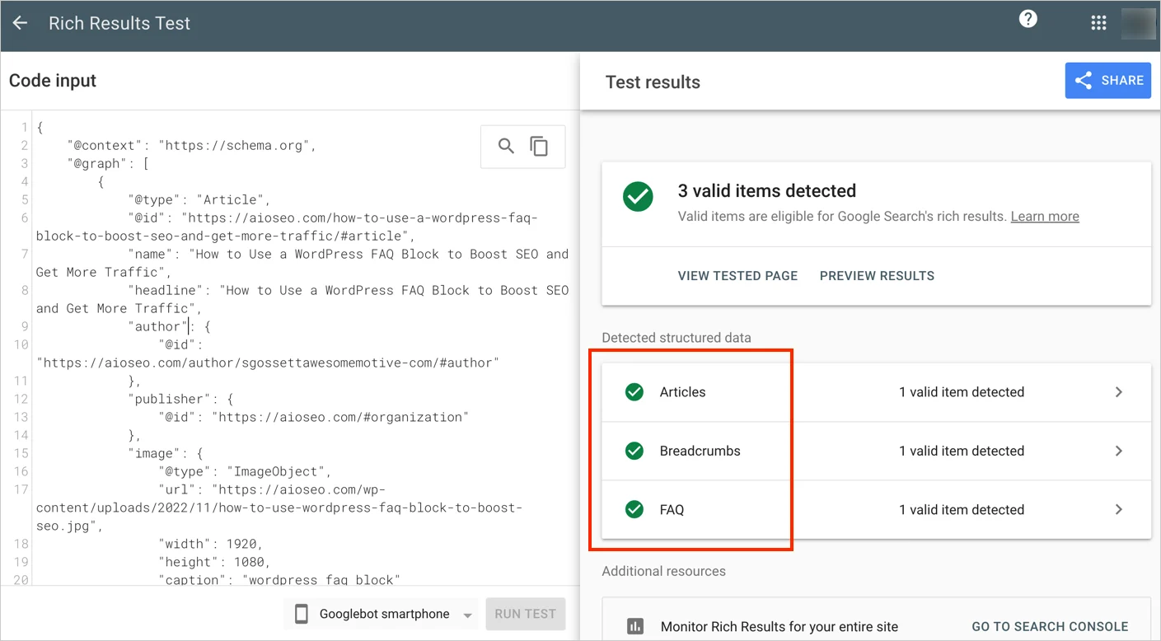Switch to VIEW TESTED PAGE
Viewport: 1161px width, 641px height.
tap(737, 275)
